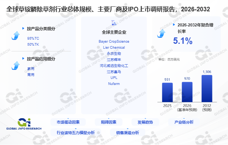Screen dimensions: 228x145
Task: Click the 2026 bar in the chart
Action: 187,92
